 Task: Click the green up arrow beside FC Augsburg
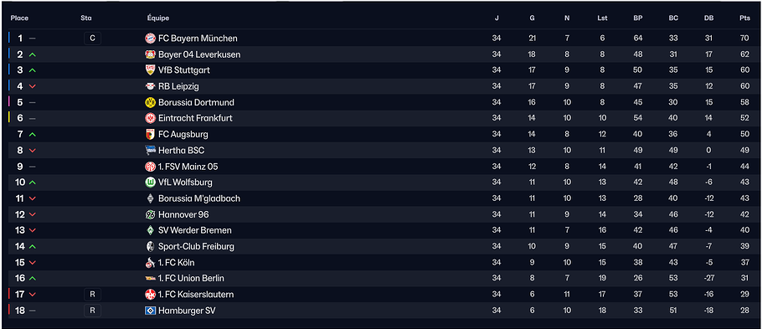[x=33, y=134]
